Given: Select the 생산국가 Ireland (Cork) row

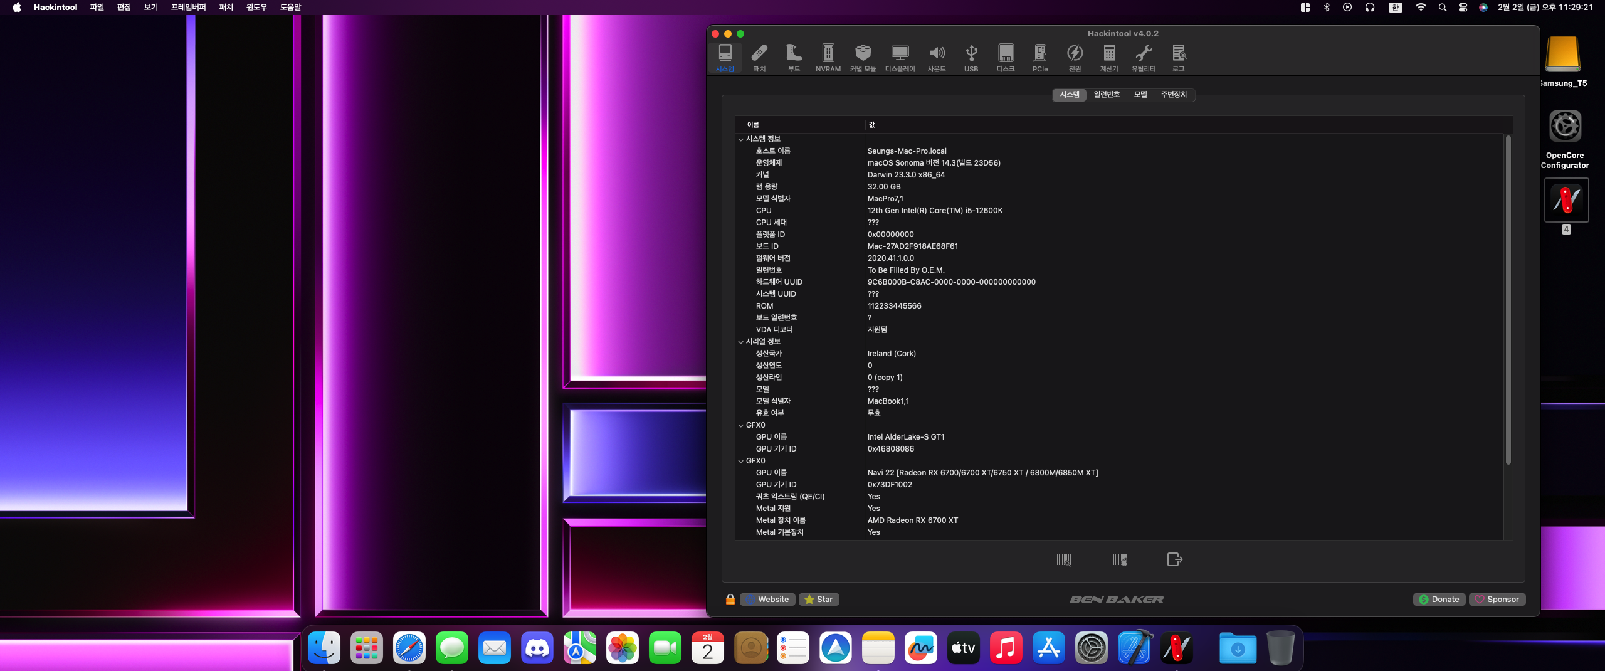Looking at the screenshot, I should (x=1119, y=354).
